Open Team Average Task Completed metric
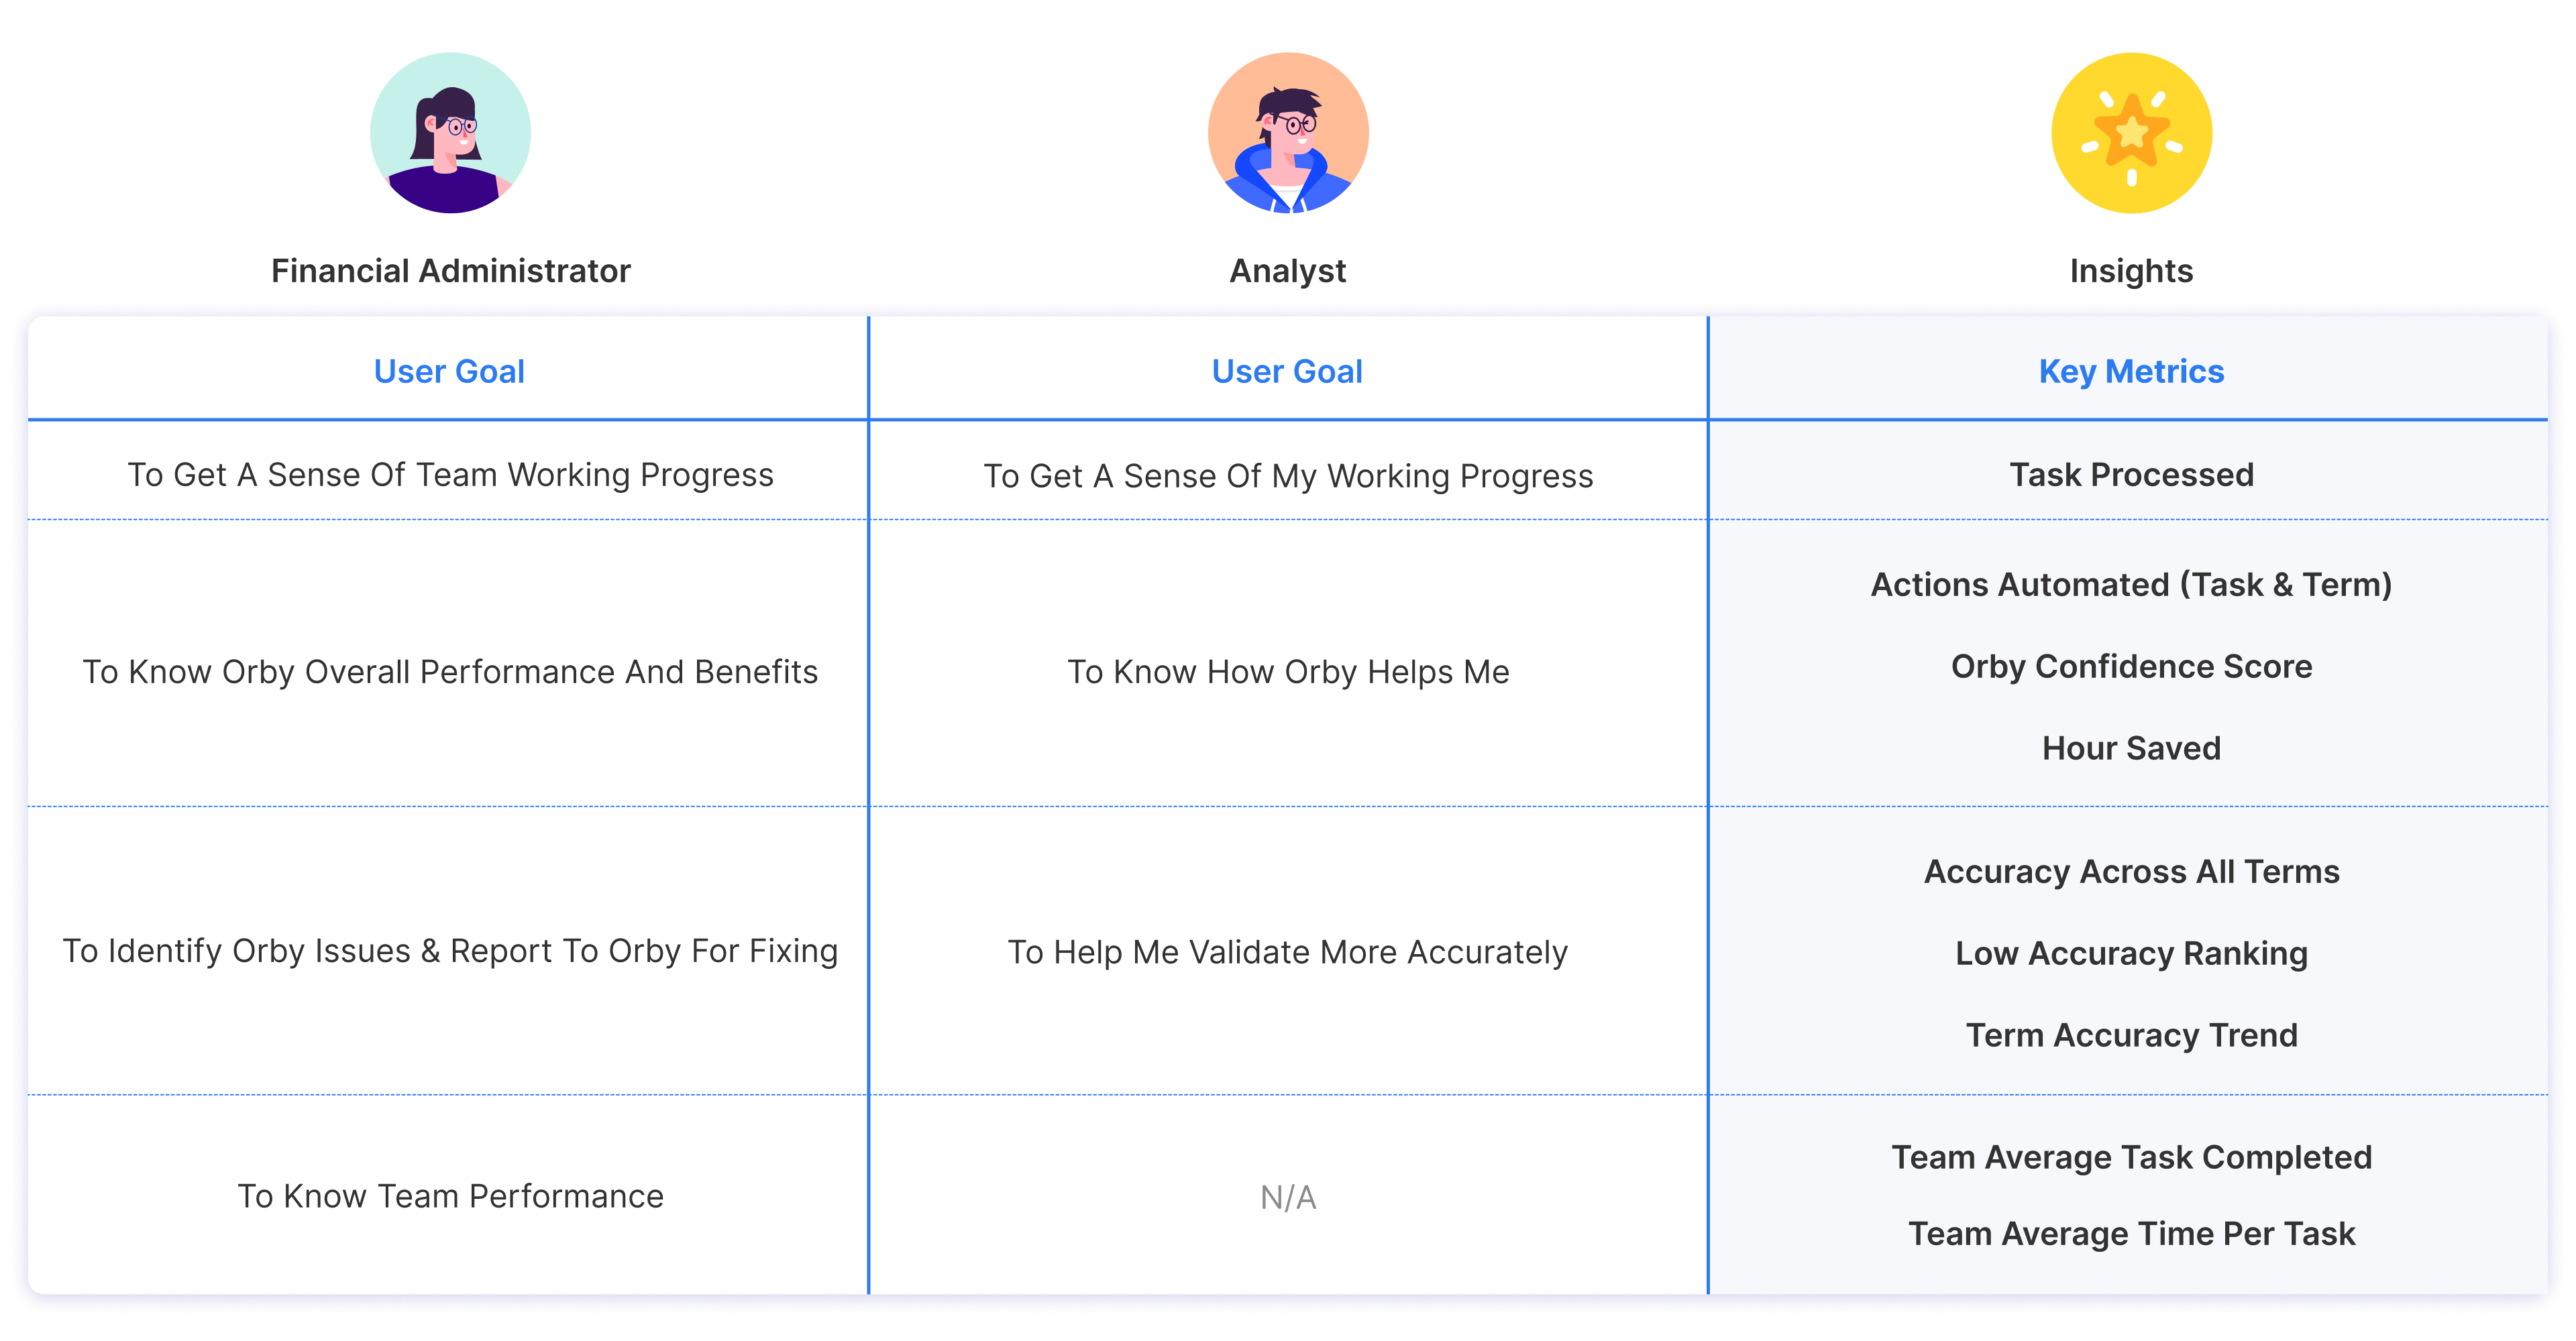Screen dimensions: 2576x1341 point(2131,1157)
